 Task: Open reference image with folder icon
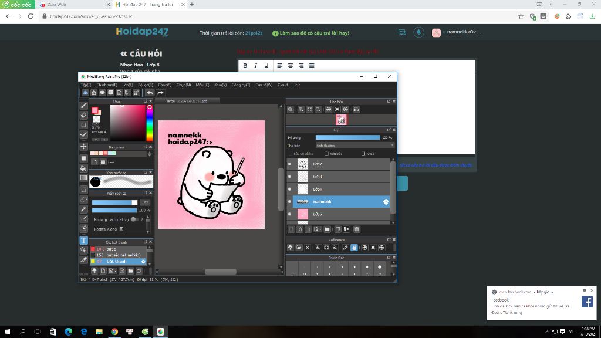(299, 248)
